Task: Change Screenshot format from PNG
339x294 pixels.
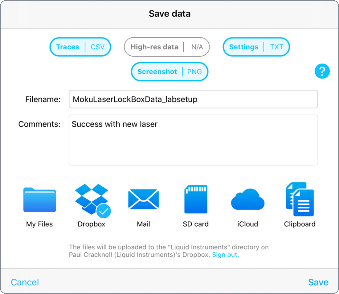Action: click(194, 72)
